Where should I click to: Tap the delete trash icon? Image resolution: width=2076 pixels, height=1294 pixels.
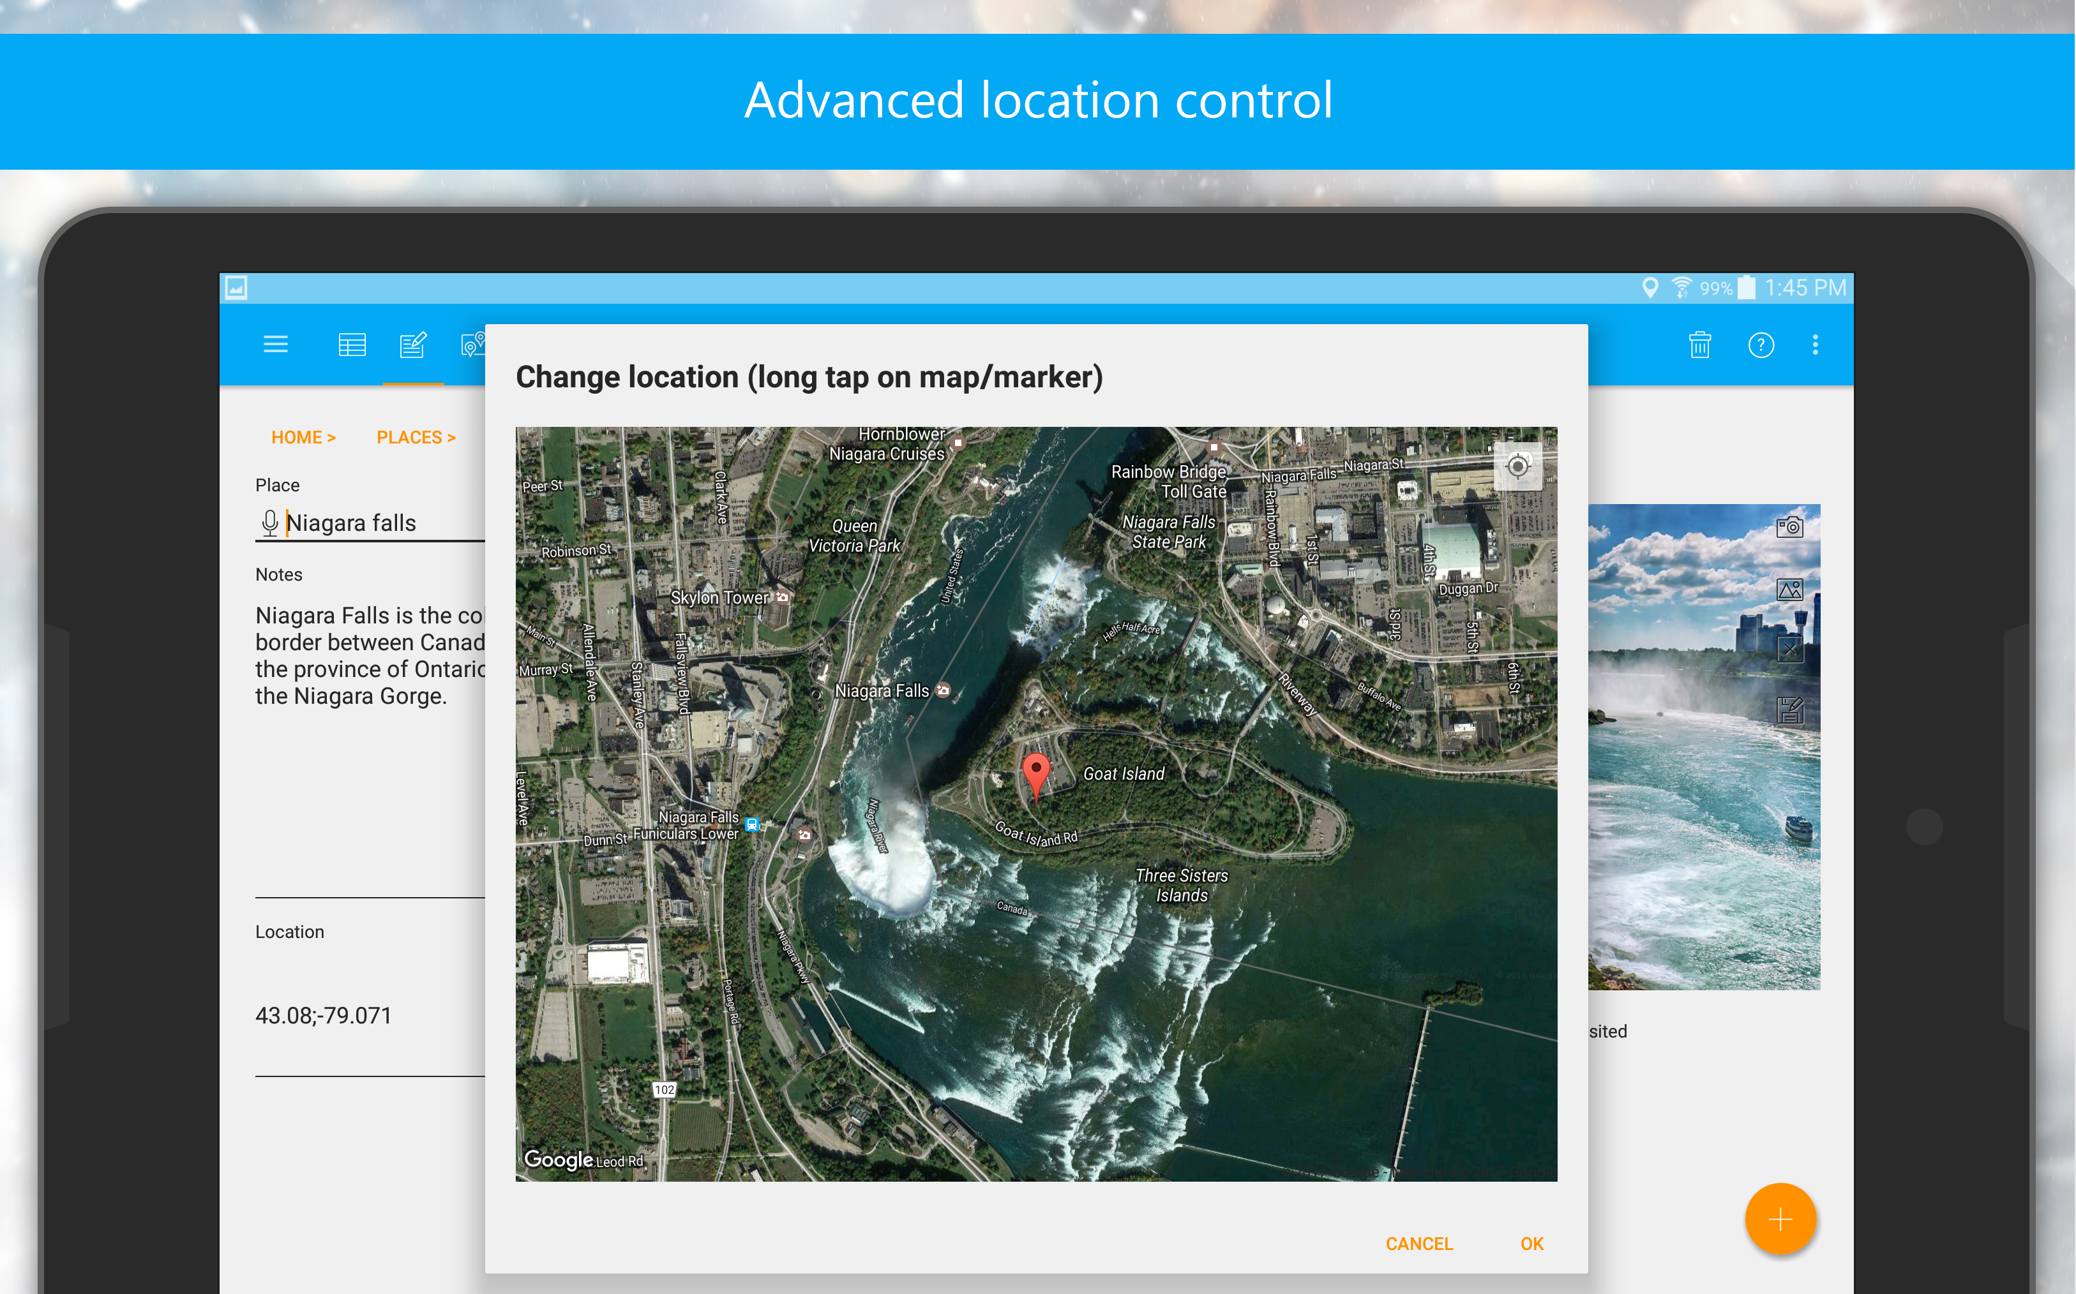[x=1700, y=345]
